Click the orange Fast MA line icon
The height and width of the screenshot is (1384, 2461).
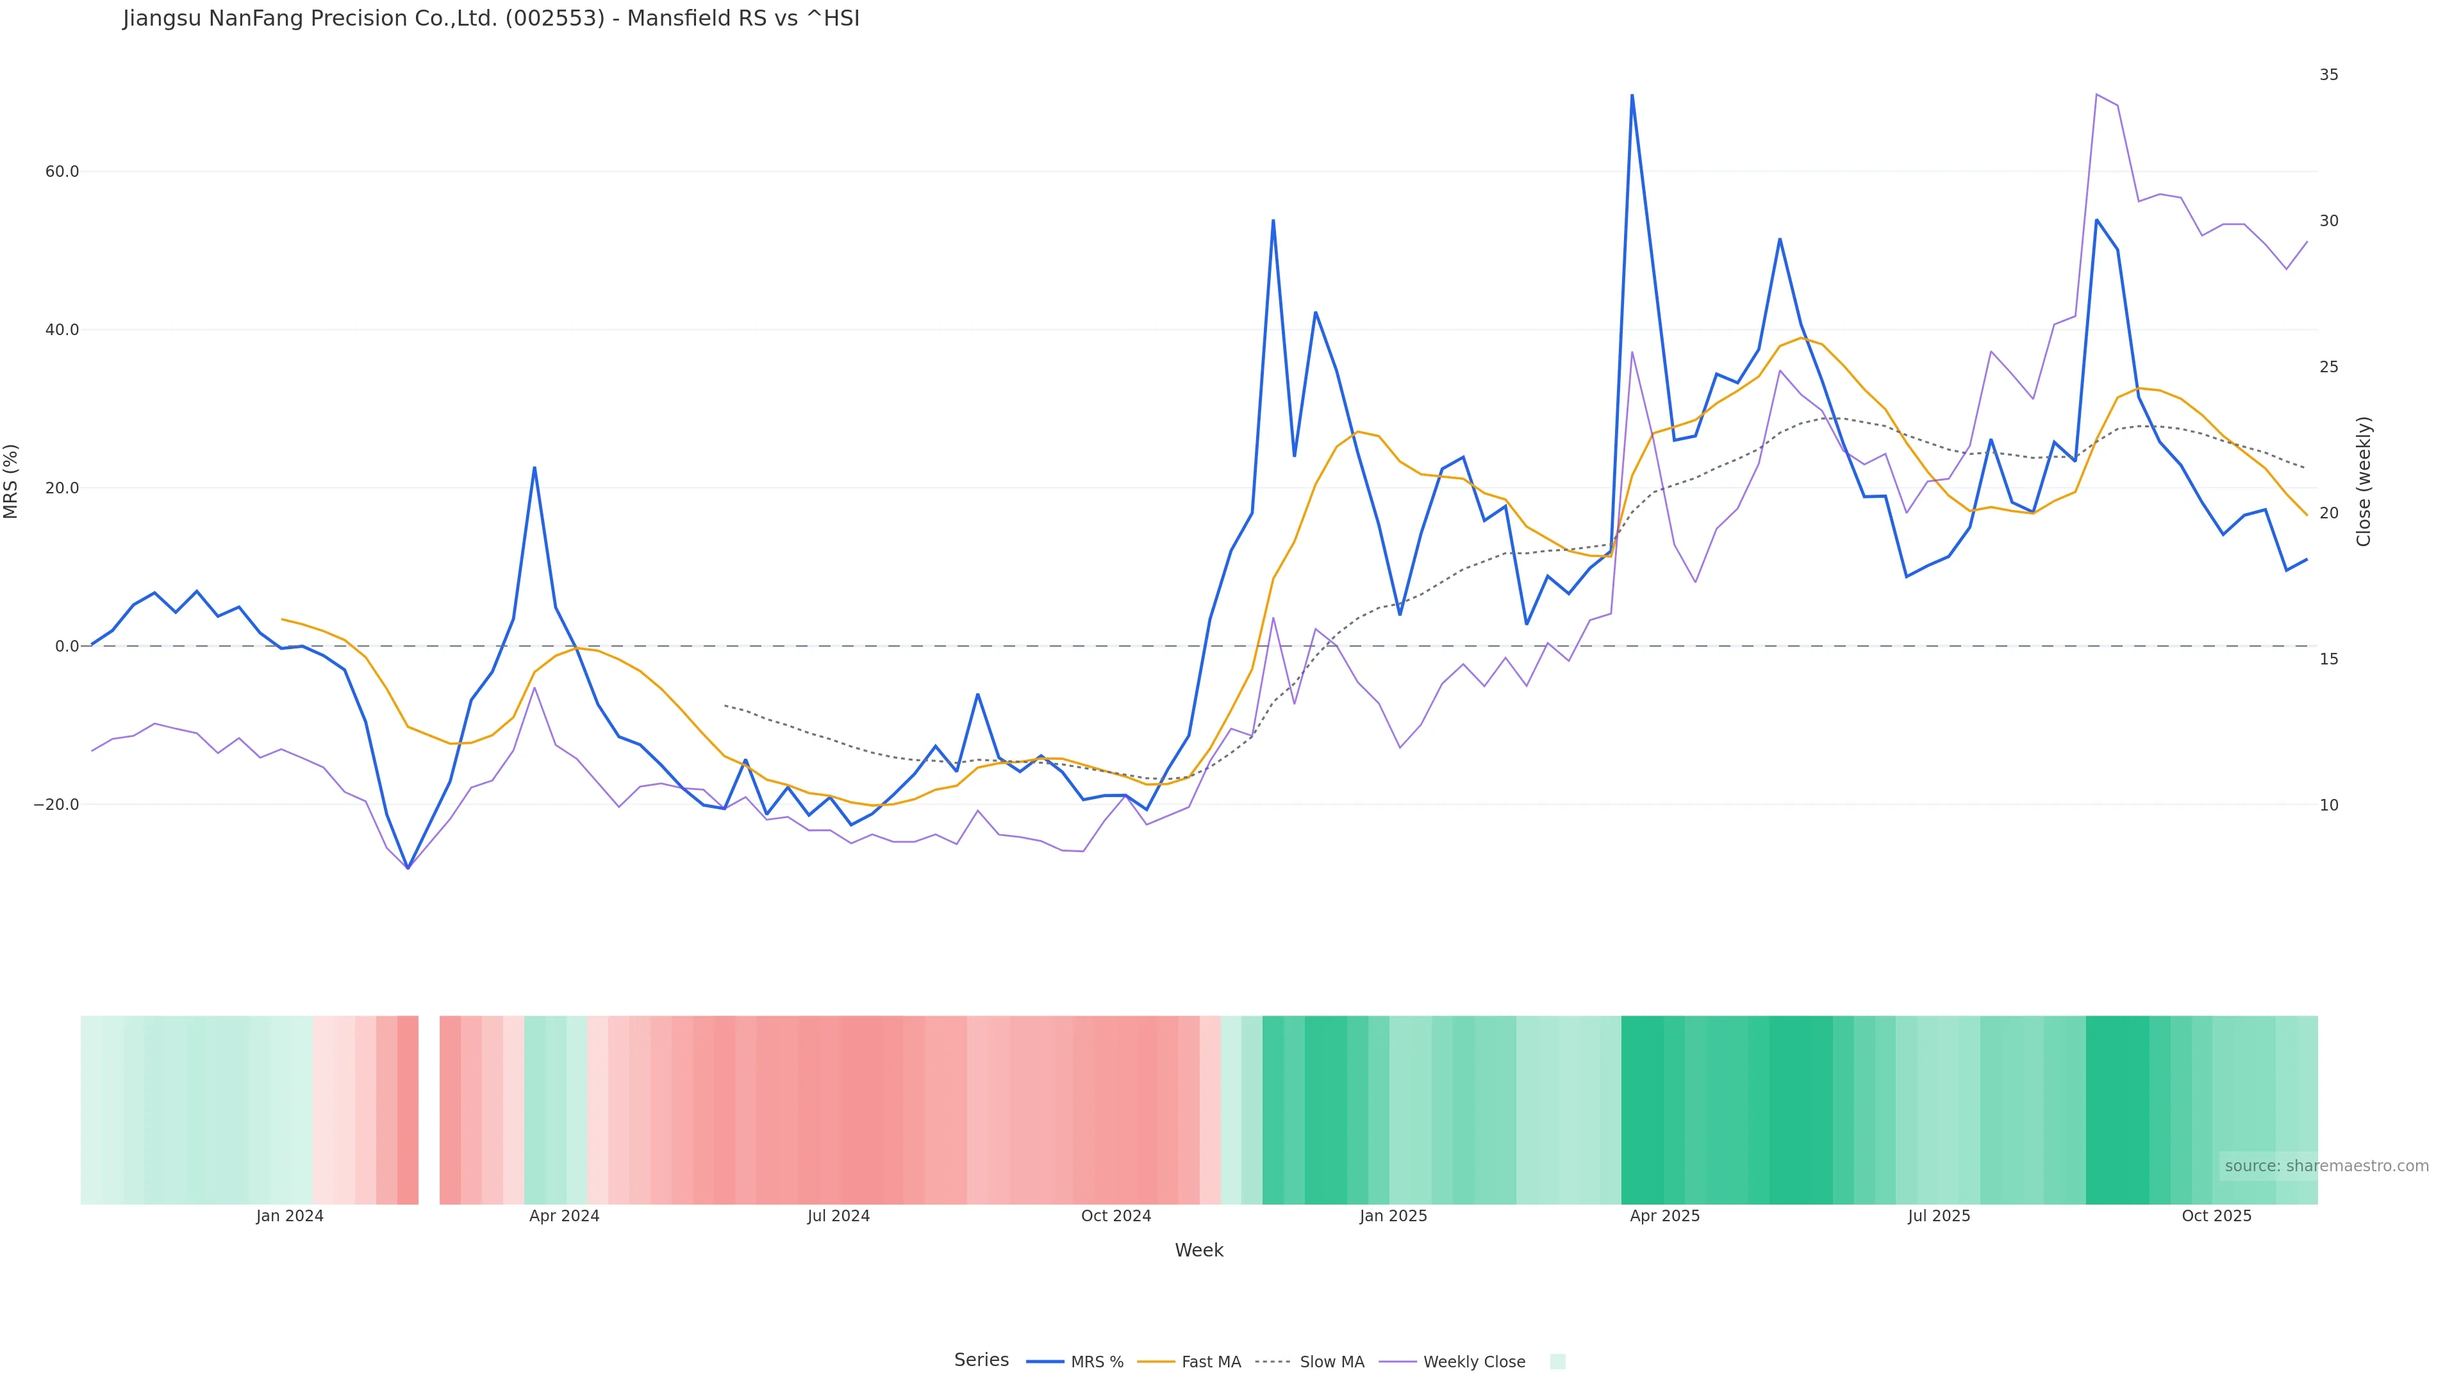pos(1156,1362)
